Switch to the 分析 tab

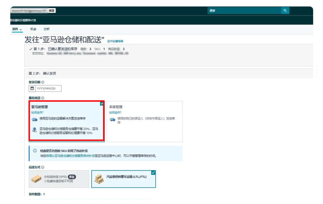tap(47, 29)
